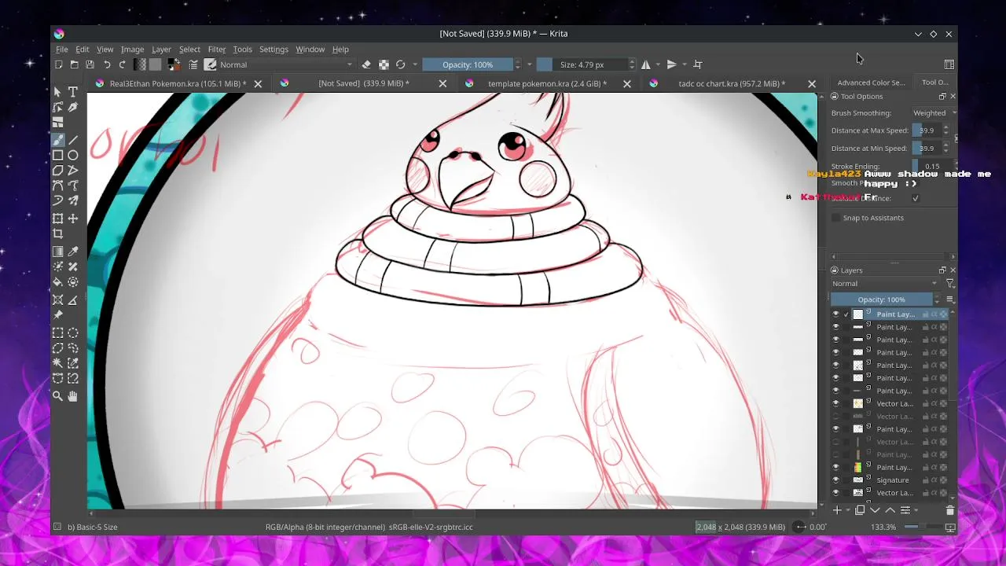Move the layer up in stack
Viewport: 1006px width, 566px height.
(x=890, y=510)
